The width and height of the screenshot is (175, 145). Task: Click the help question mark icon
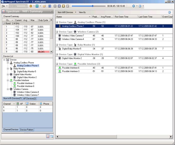tap(140, 6)
